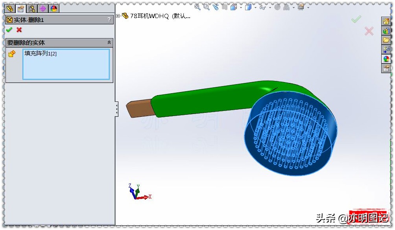Confirm deletion with the green checkmark
The width and height of the screenshot is (395, 230).
coord(9,29)
